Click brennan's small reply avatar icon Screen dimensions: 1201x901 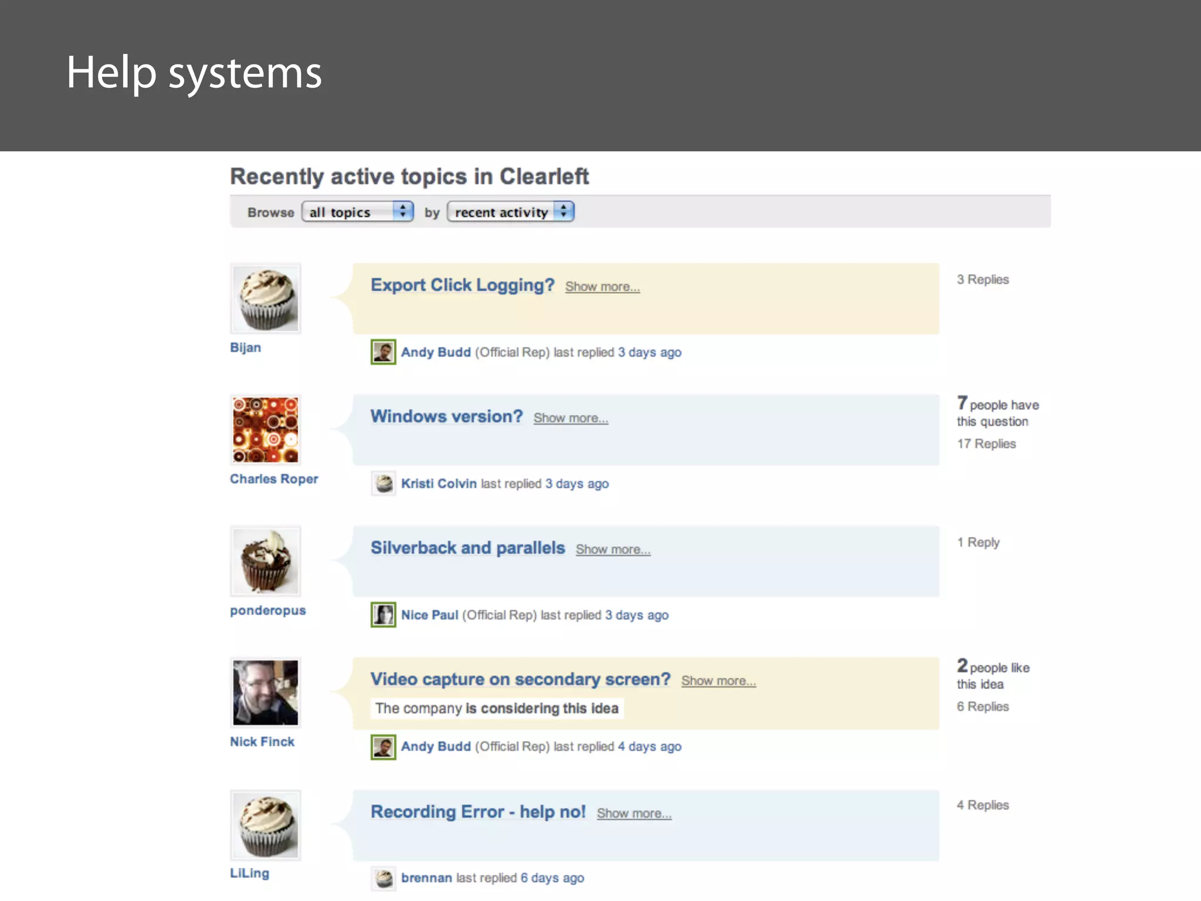tap(383, 878)
